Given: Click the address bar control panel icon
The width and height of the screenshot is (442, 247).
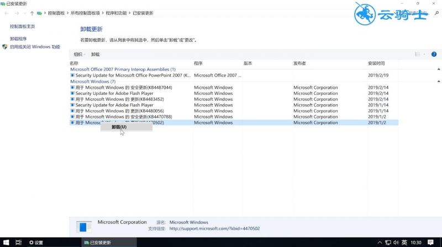Looking at the screenshot, I should [x=39, y=13].
